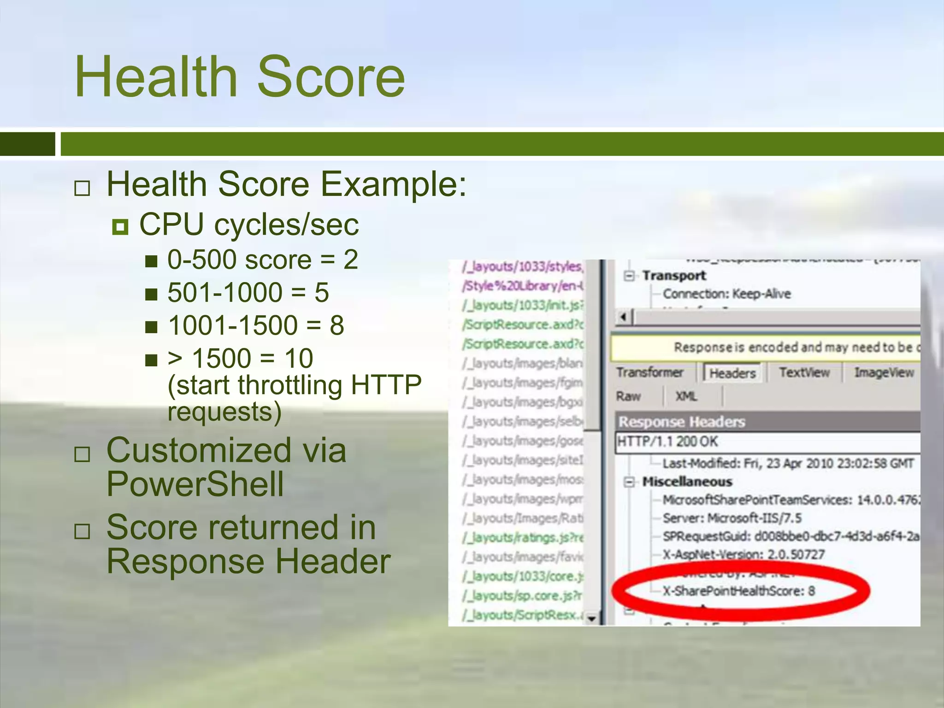
Task: Select the /Style%20Library session row
Action: [x=523, y=286]
